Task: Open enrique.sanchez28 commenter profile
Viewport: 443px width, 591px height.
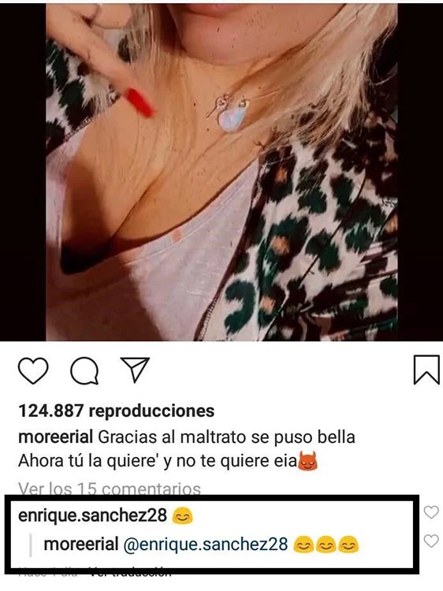Action: [x=92, y=515]
